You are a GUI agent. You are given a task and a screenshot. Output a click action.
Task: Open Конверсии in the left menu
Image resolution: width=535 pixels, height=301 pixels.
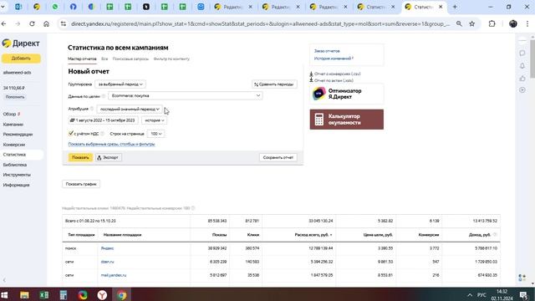14,145
